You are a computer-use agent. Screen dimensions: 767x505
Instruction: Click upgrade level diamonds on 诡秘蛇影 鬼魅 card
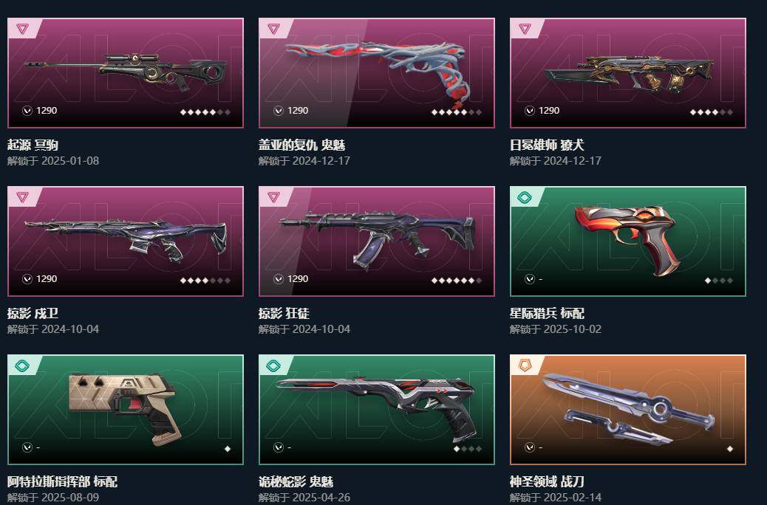(468, 449)
